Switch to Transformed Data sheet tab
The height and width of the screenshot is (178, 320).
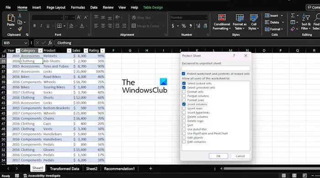pyautogui.click(x=64, y=168)
